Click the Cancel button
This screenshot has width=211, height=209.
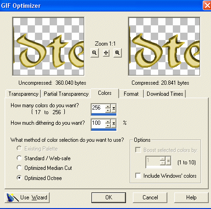tap(150, 197)
